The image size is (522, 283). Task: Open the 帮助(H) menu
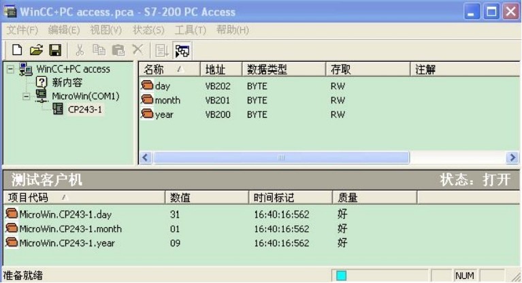(233, 30)
